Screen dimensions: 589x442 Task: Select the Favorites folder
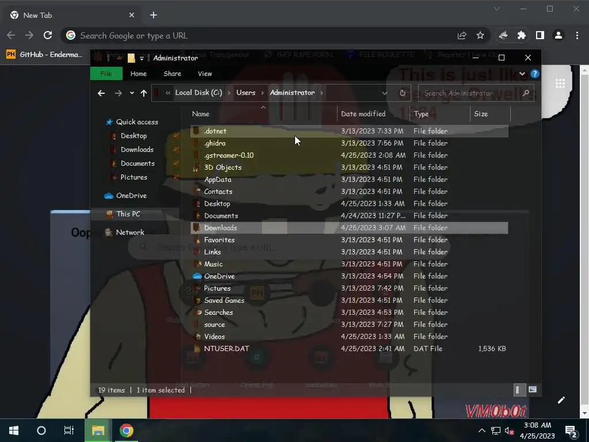click(x=349, y=240)
